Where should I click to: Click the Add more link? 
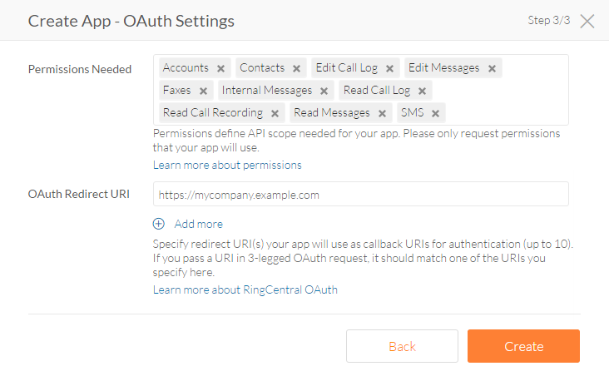point(198,224)
